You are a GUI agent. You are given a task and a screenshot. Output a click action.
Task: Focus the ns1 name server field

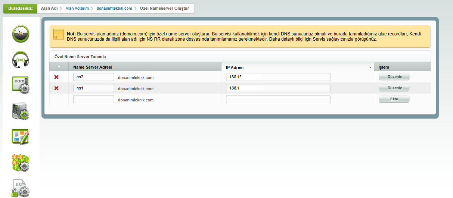(x=94, y=88)
